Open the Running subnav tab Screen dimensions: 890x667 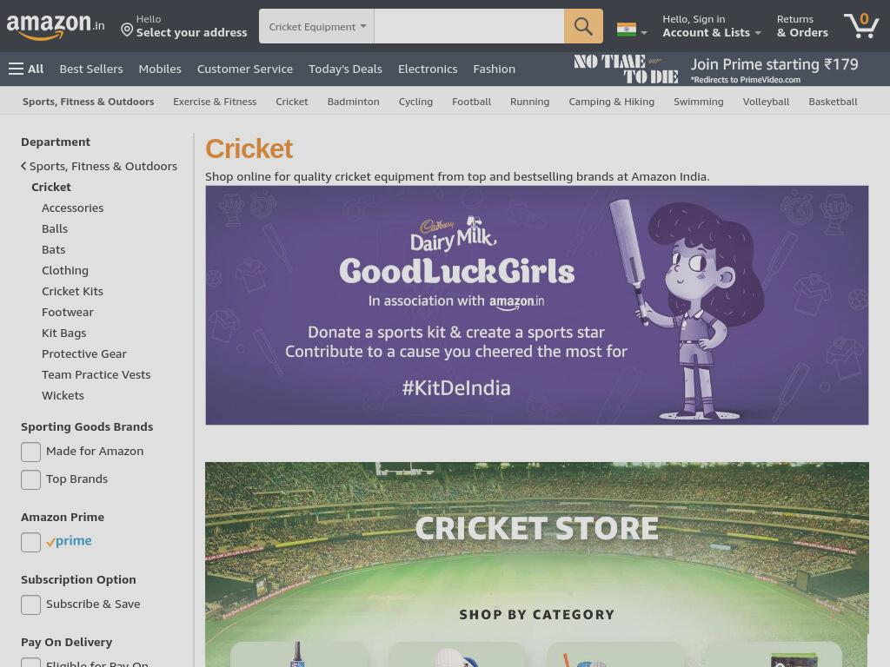529,102
